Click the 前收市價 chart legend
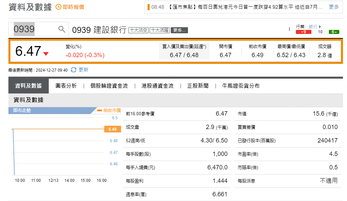Screen dimensions: 347x201 click(109, 110)
